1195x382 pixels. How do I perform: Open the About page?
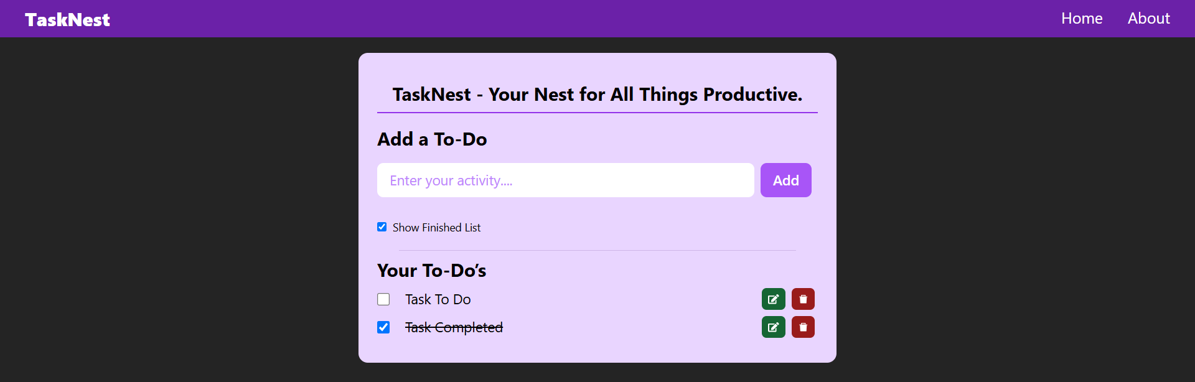pos(1148,18)
